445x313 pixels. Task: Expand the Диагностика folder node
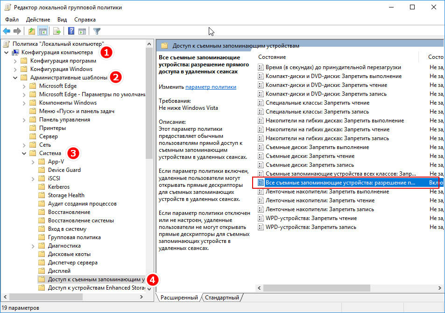pyautogui.click(x=33, y=246)
